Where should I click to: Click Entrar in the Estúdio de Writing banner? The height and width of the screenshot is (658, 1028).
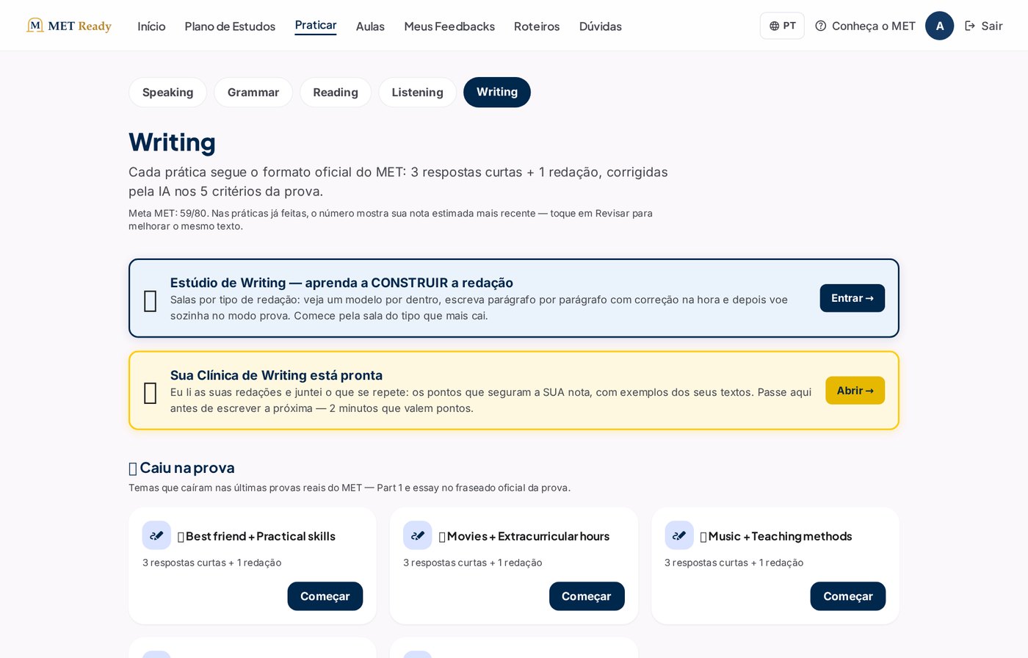(x=853, y=298)
